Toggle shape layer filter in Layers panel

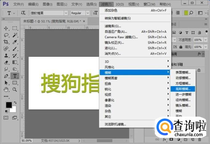(x=193, y=33)
